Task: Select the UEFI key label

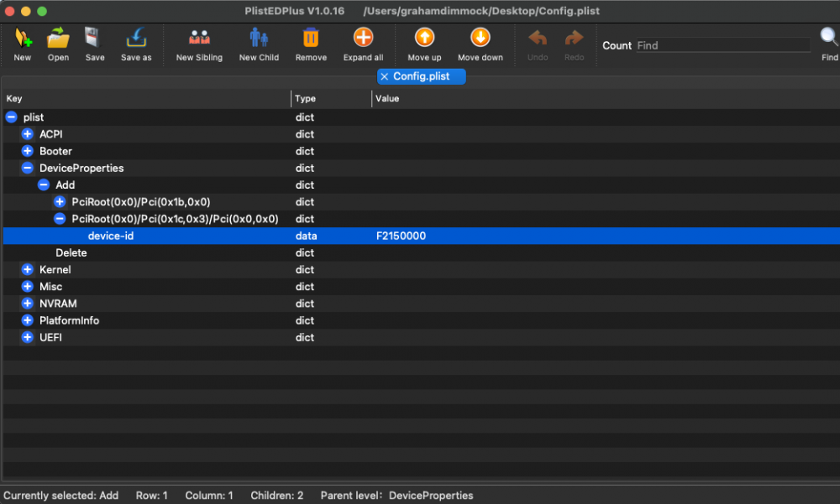Action: (x=50, y=338)
